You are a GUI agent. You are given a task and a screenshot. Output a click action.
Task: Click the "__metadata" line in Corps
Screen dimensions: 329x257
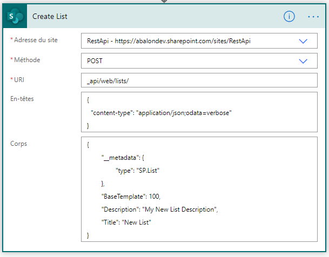(123, 158)
